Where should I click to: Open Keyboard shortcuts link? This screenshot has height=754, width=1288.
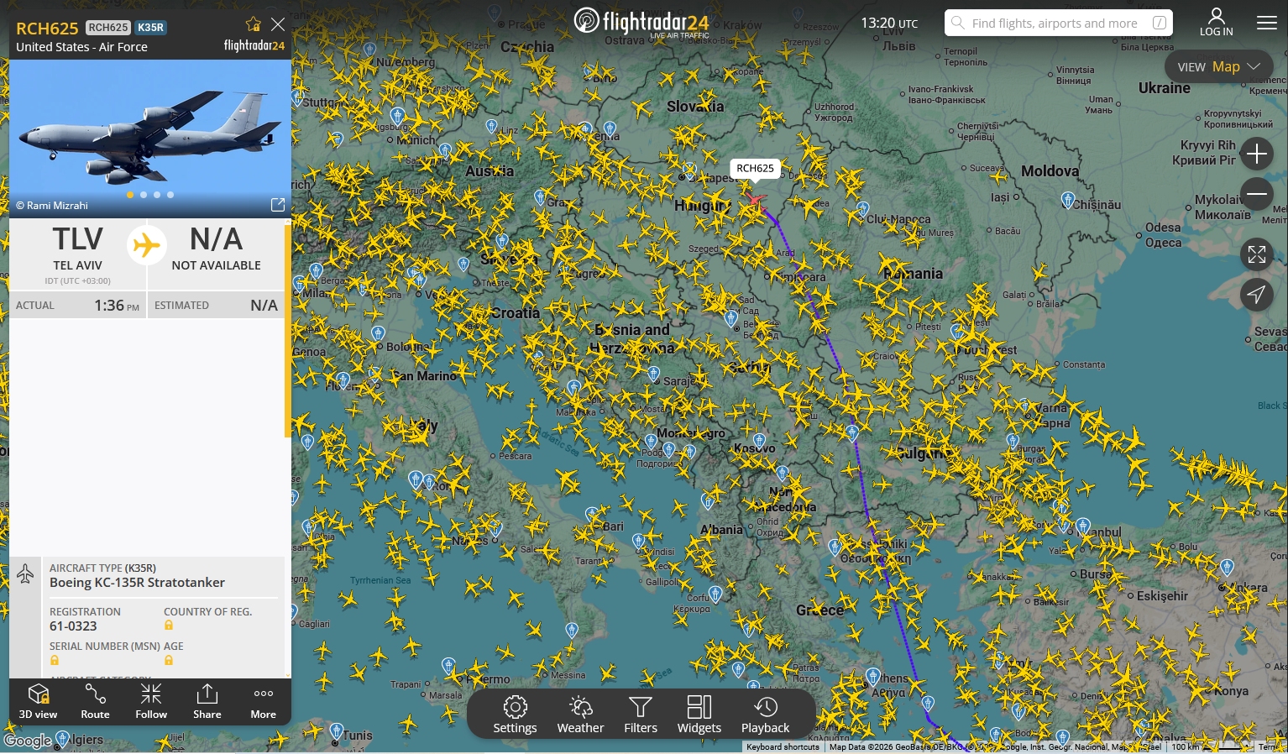783,747
